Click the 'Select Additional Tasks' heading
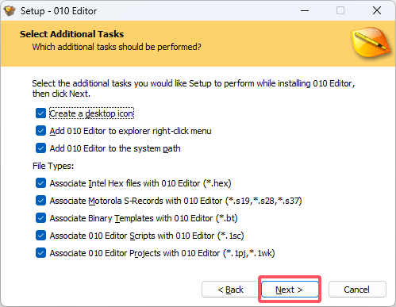The image size is (396, 307). pos(72,34)
